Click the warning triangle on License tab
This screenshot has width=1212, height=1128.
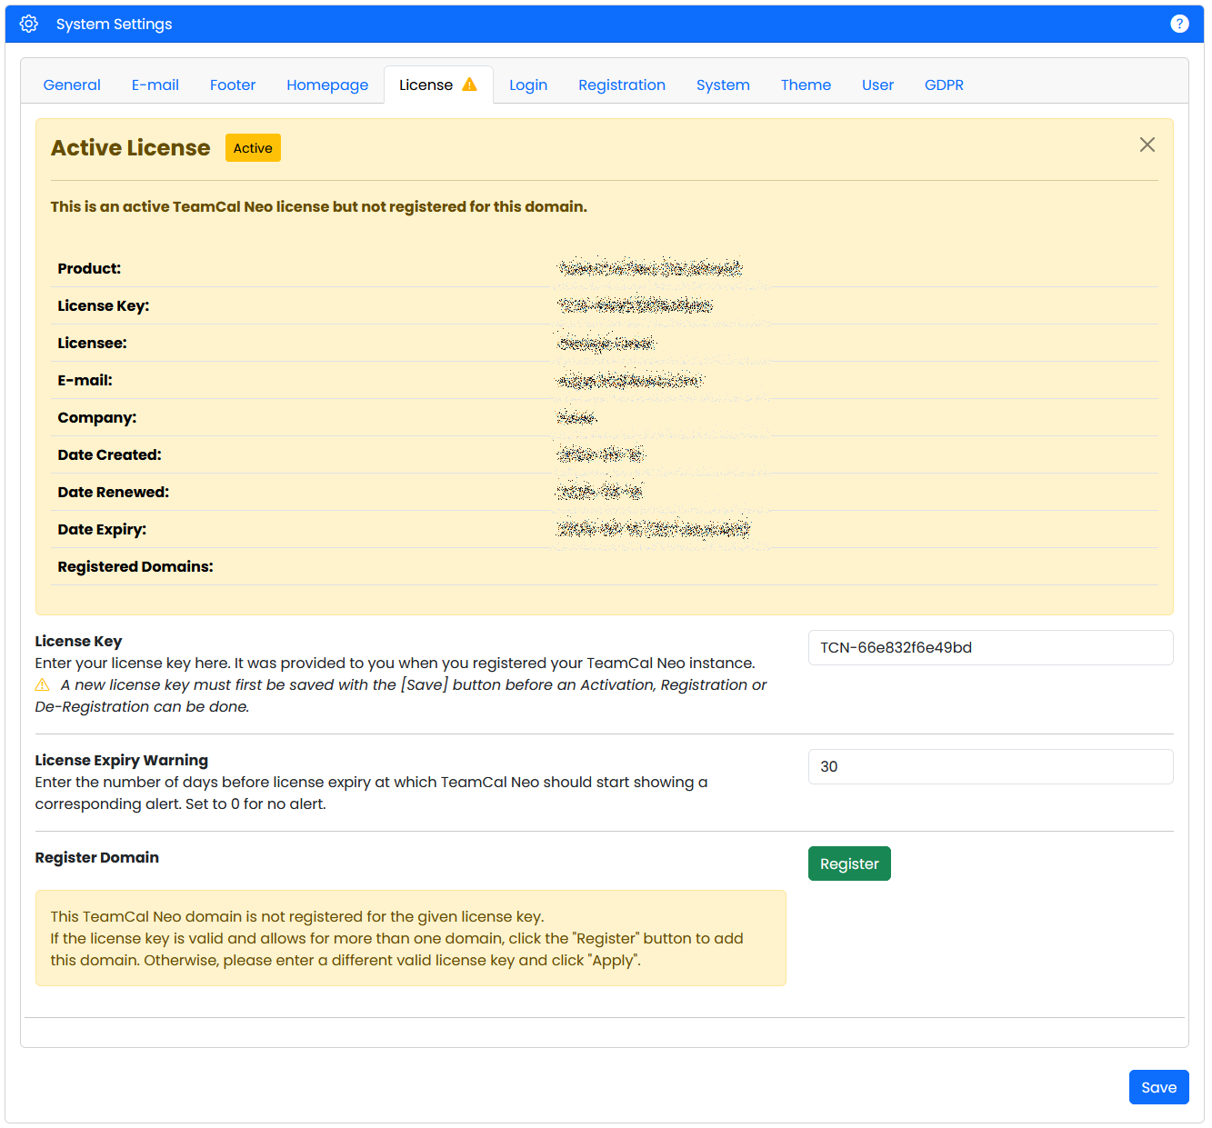[x=469, y=85]
